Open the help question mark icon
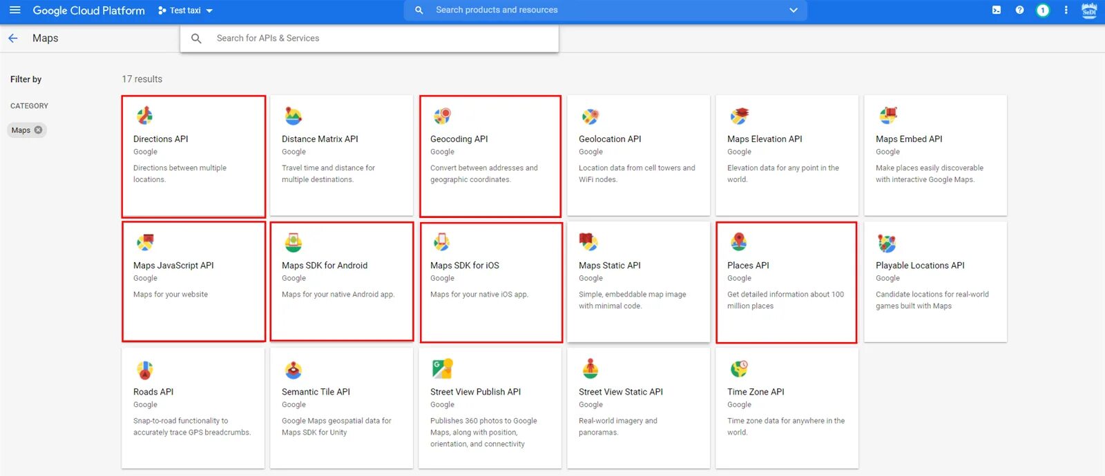This screenshot has width=1105, height=476. point(1019,10)
